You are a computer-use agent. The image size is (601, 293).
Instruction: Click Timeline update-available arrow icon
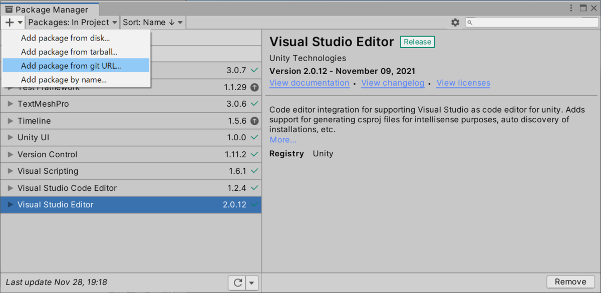pyautogui.click(x=254, y=121)
